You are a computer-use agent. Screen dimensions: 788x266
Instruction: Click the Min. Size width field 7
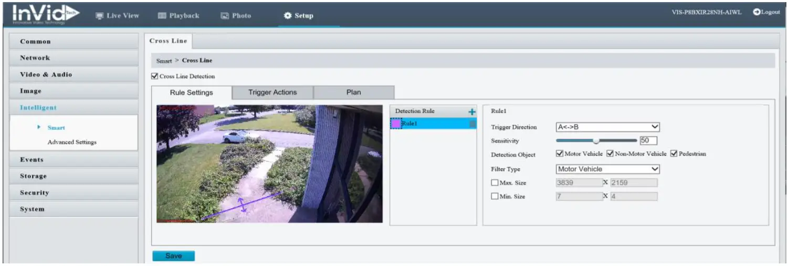pyautogui.click(x=579, y=196)
